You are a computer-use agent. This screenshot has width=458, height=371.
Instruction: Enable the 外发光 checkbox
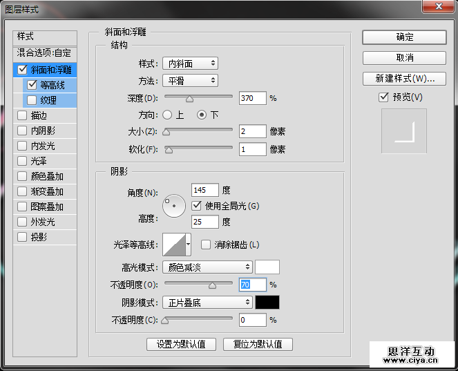click(x=22, y=222)
